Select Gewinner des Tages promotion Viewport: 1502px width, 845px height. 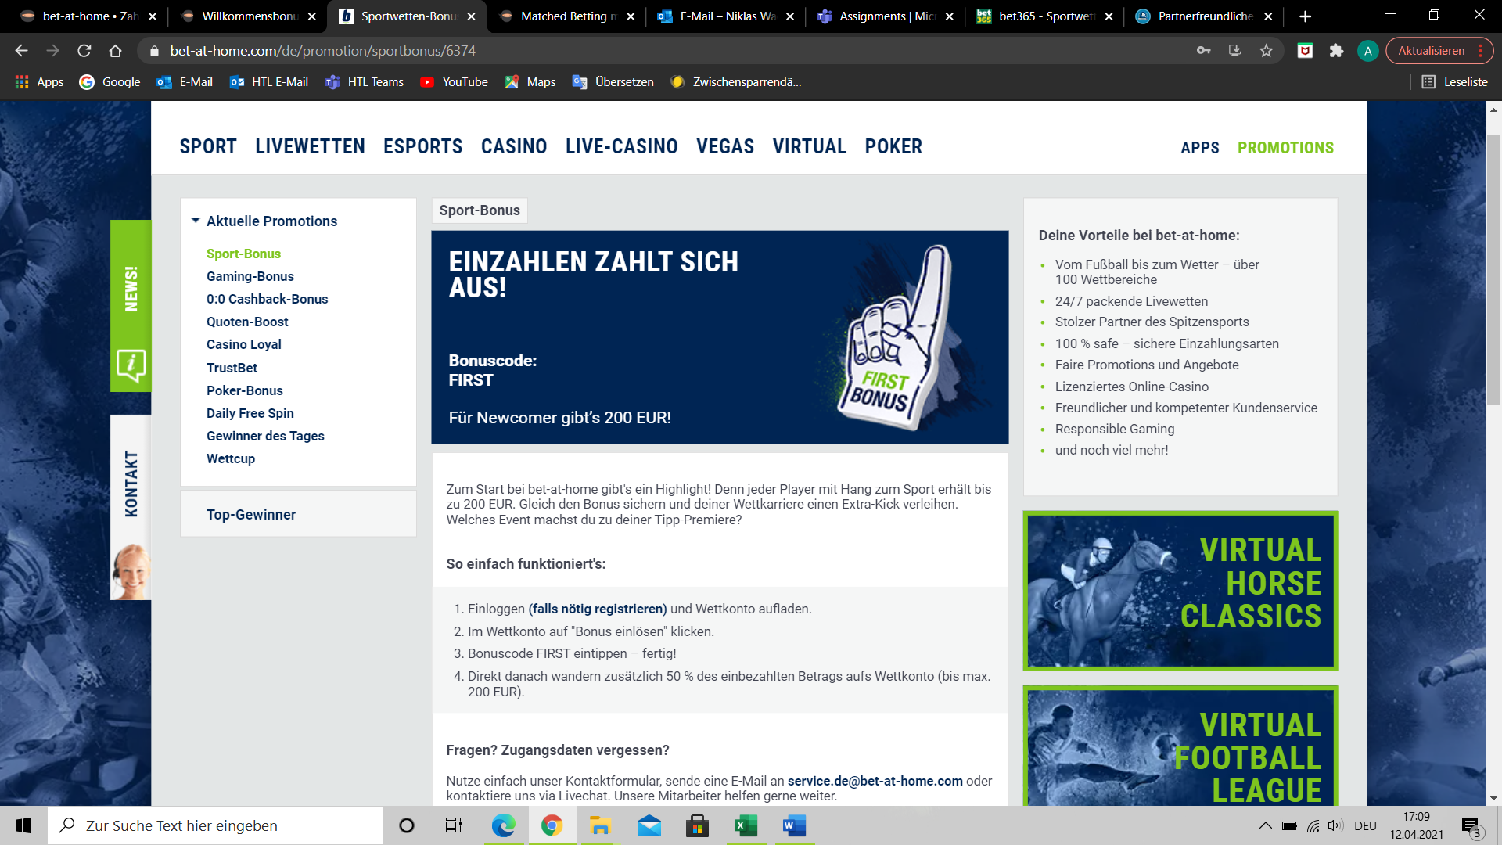(265, 436)
